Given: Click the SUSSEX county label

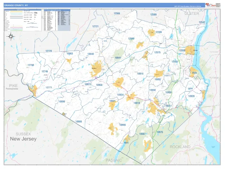Looking at the screenshot, I should [23, 134].
